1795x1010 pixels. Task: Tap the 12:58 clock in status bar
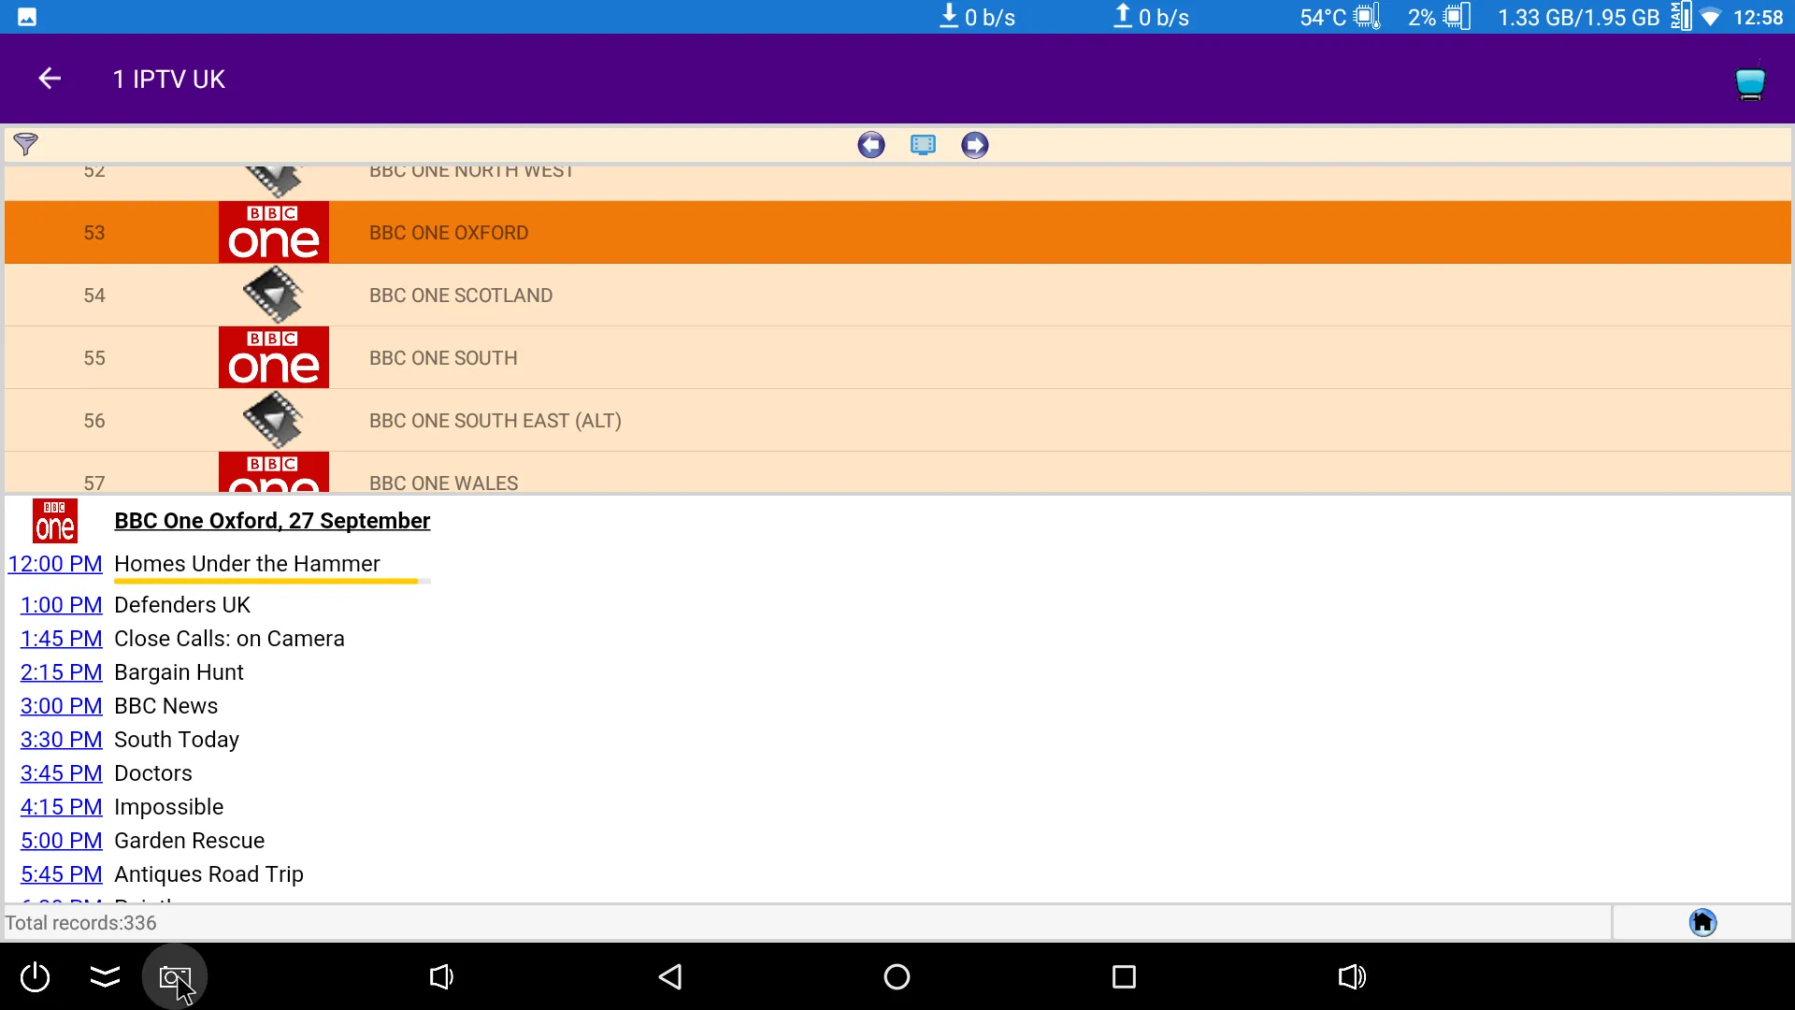point(1758,18)
